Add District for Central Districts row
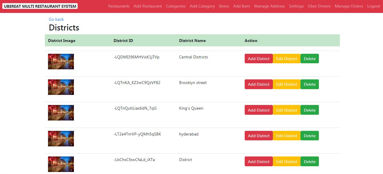 point(259,59)
